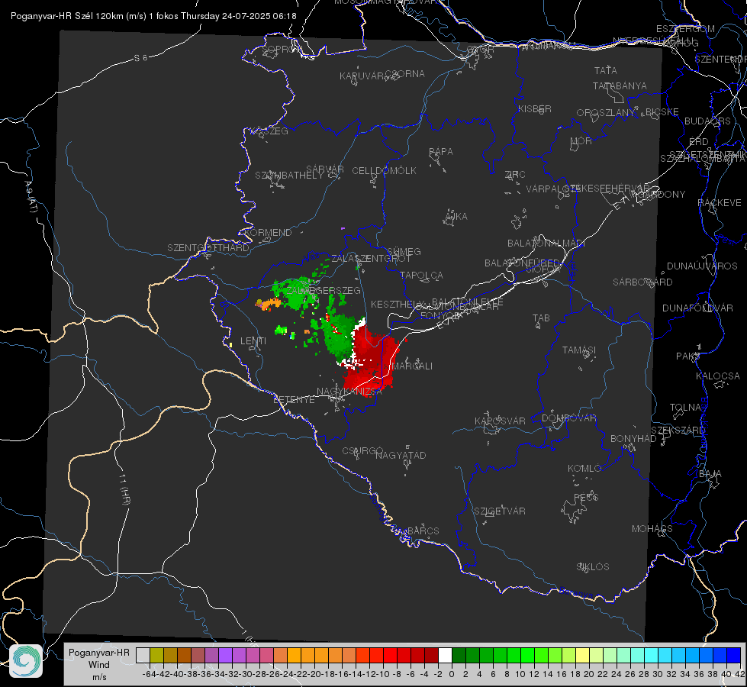Click the SZIGETVÁR city label
The image size is (747, 687).
[499, 511]
